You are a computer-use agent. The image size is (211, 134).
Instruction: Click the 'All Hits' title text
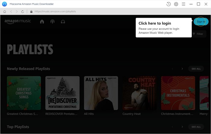89,114
